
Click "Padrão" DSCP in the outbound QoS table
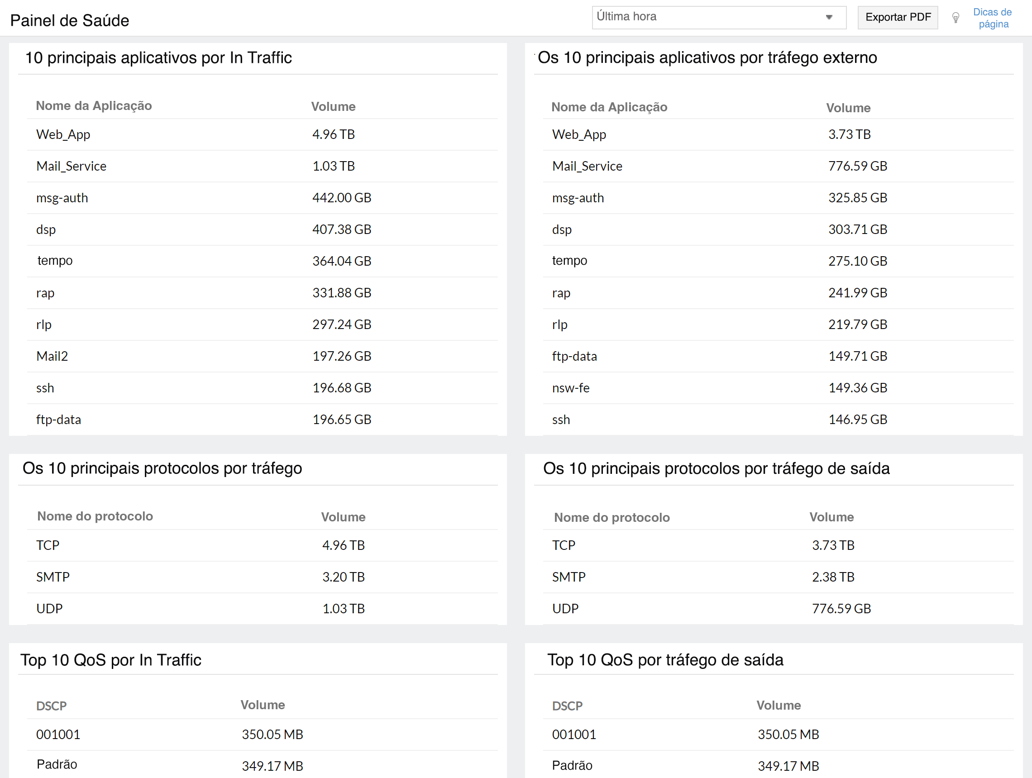[x=573, y=765]
